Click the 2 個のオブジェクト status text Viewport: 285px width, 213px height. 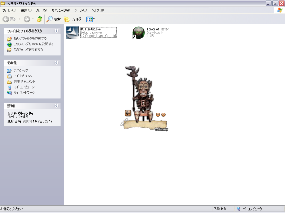pos(12,209)
